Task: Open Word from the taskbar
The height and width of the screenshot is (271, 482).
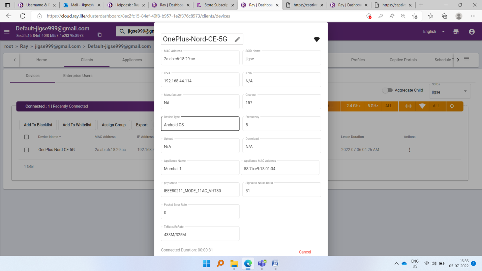Action: pyautogui.click(x=275, y=263)
